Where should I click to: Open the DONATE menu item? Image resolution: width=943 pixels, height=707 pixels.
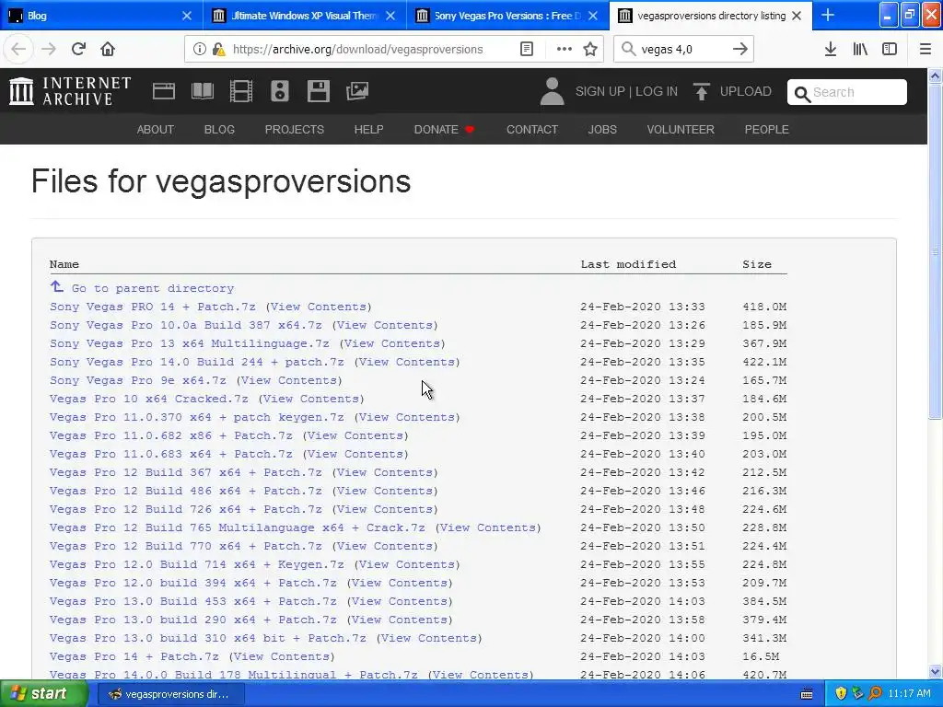[x=444, y=129]
